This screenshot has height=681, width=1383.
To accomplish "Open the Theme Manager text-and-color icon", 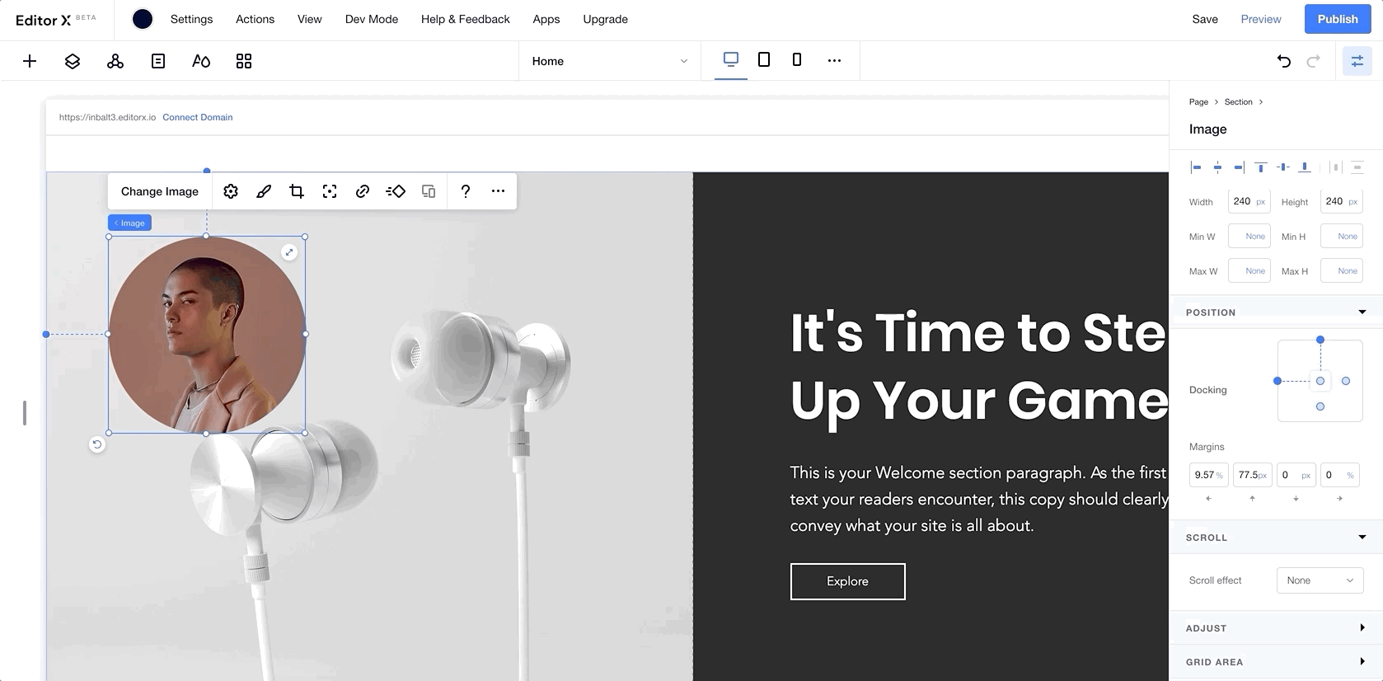I will click(201, 61).
